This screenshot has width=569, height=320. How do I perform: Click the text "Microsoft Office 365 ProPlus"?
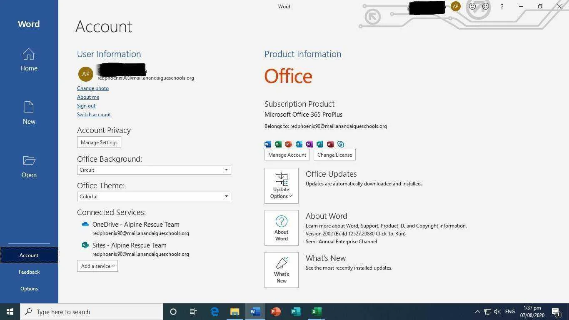[303, 115]
